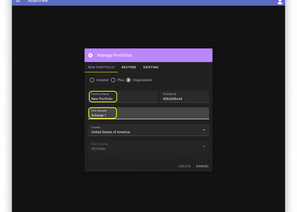Click the United States of America value

click(111, 132)
